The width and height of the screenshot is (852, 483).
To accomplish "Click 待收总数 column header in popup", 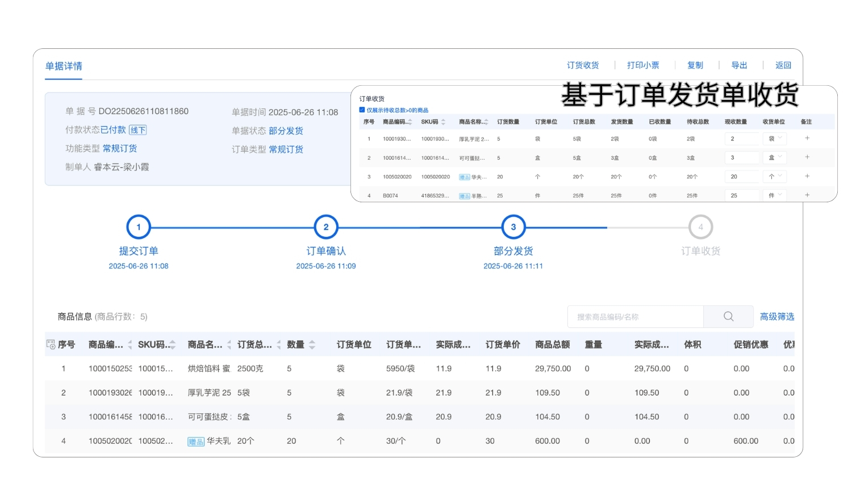I will pyautogui.click(x=698, y=122).
